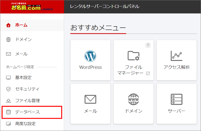Click the サーバー rack card icon
Image resolution: width=201 pixels, height=131 pixels.
pos(177,99)
